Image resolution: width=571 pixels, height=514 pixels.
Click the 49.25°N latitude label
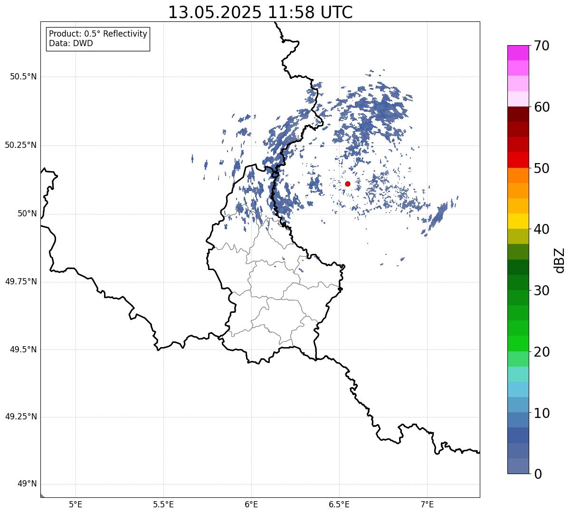(21, 417)
